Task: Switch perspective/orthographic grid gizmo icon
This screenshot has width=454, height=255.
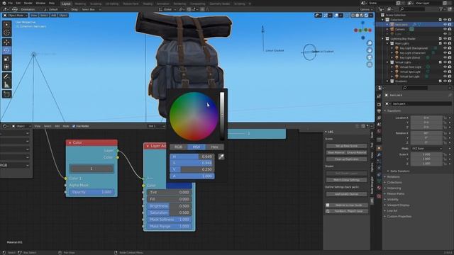Action: (370, 64)
